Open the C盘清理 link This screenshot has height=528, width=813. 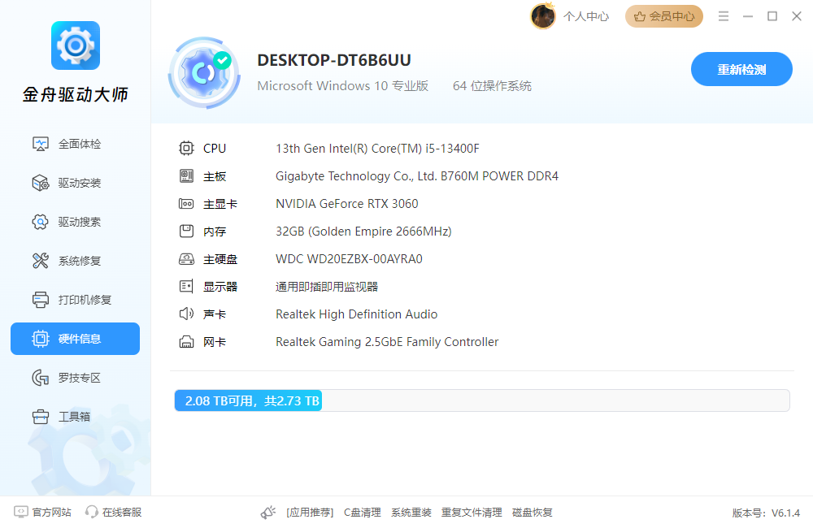pyautogui.click(x=363, y=513)
